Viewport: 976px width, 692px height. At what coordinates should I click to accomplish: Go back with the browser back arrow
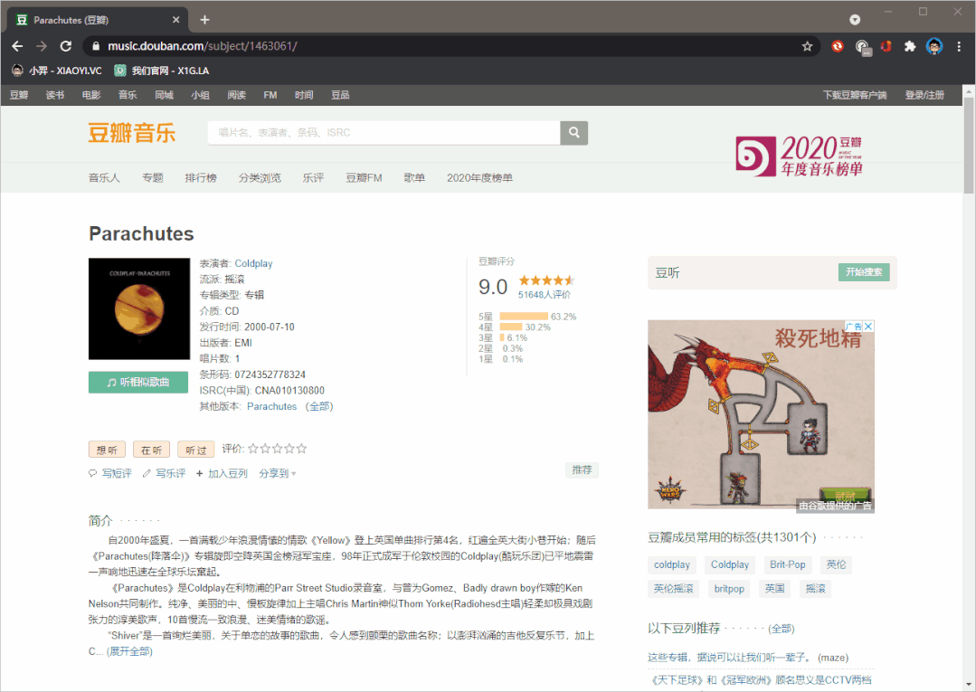[17, 46]
